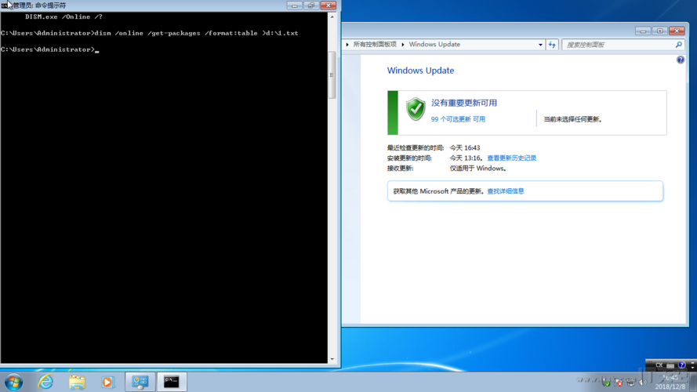This screenshot has height=392, width=697.
Task: Open 查看更新历史记录 link
Action: click(512, 158)
